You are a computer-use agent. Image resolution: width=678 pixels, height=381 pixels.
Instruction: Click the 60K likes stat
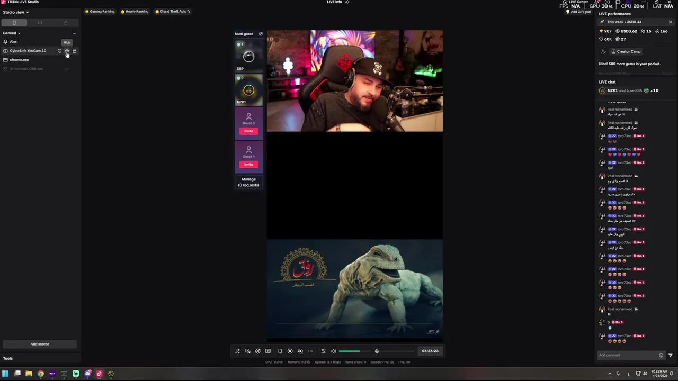coord(605,39)
